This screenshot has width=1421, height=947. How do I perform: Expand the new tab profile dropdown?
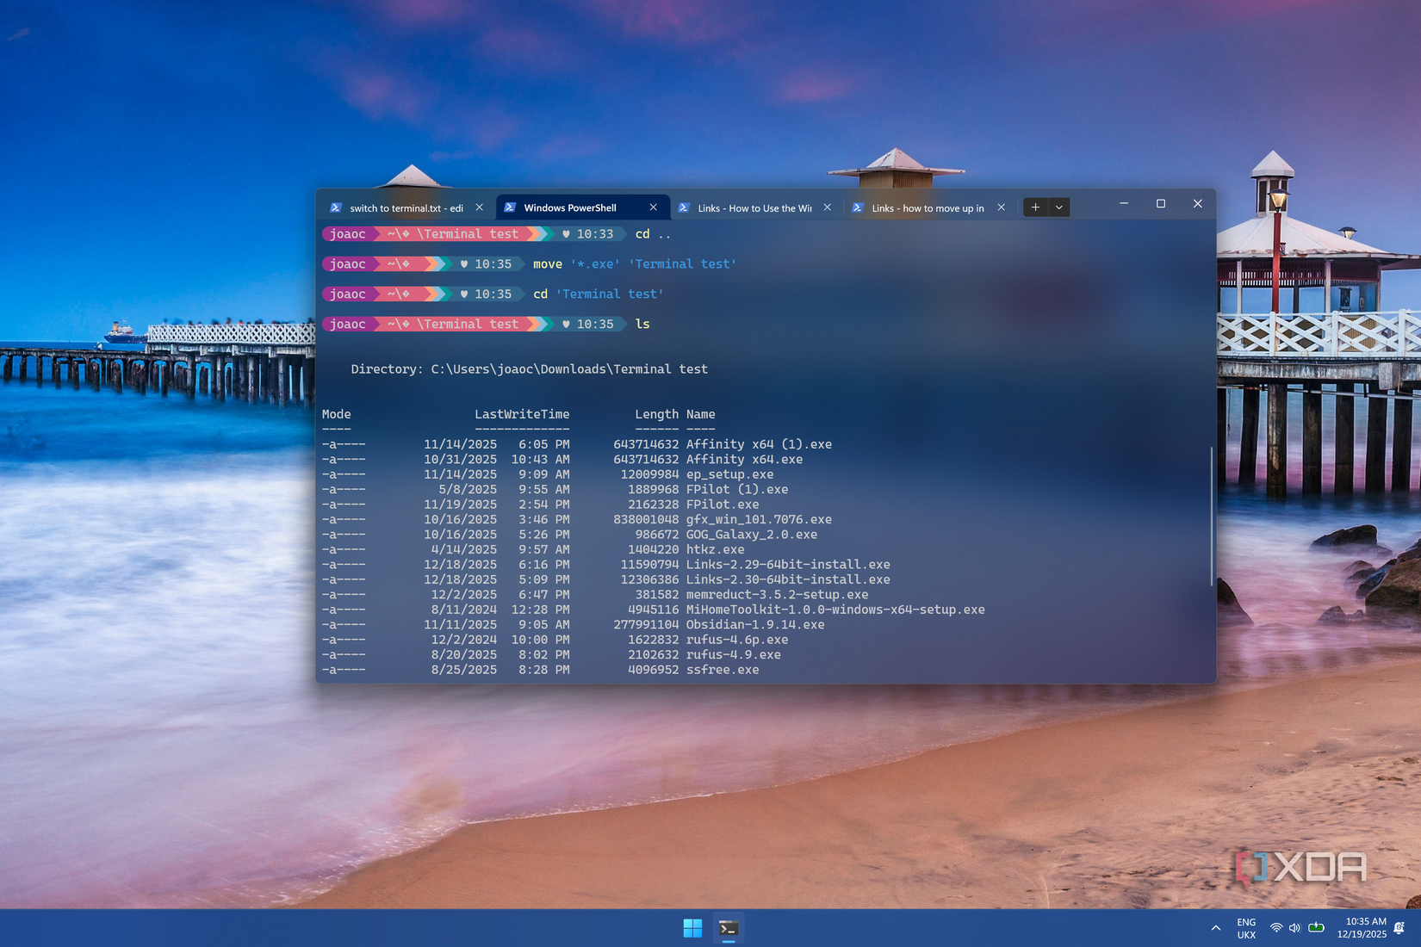(x=1059, y=207)
